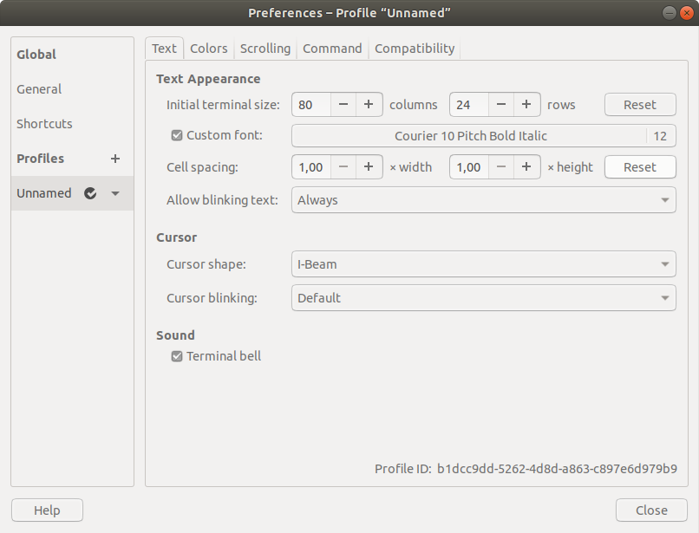Image resolution: width=699 pixels, height=533 pixels.
Task: Select Shortcuts in the sidebar
Action: point(44,123)
